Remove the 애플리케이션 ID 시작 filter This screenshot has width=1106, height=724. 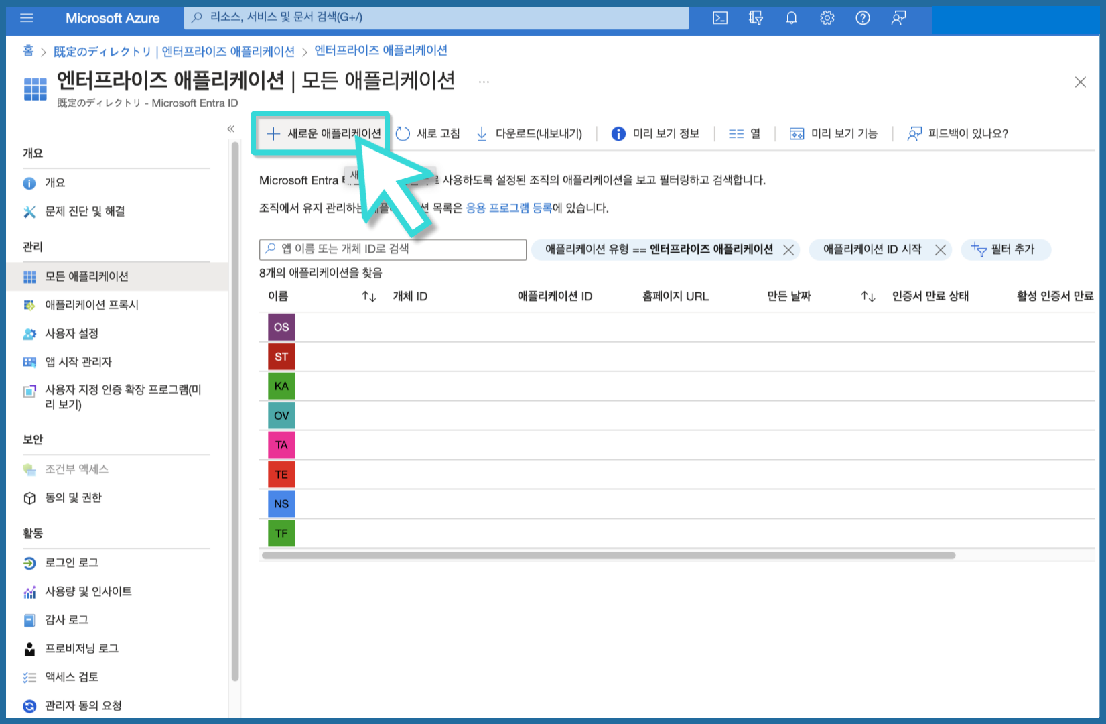pyautogui.click(x=941, y=250)
